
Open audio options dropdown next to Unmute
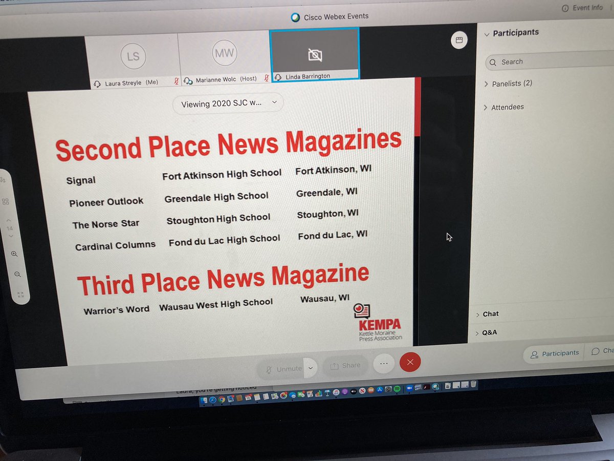(311, 367)
